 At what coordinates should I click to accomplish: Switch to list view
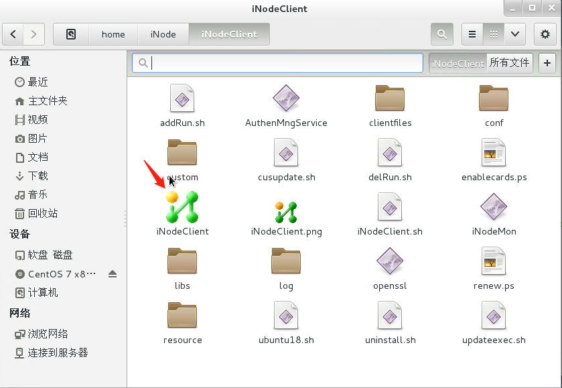click(472, 34)
